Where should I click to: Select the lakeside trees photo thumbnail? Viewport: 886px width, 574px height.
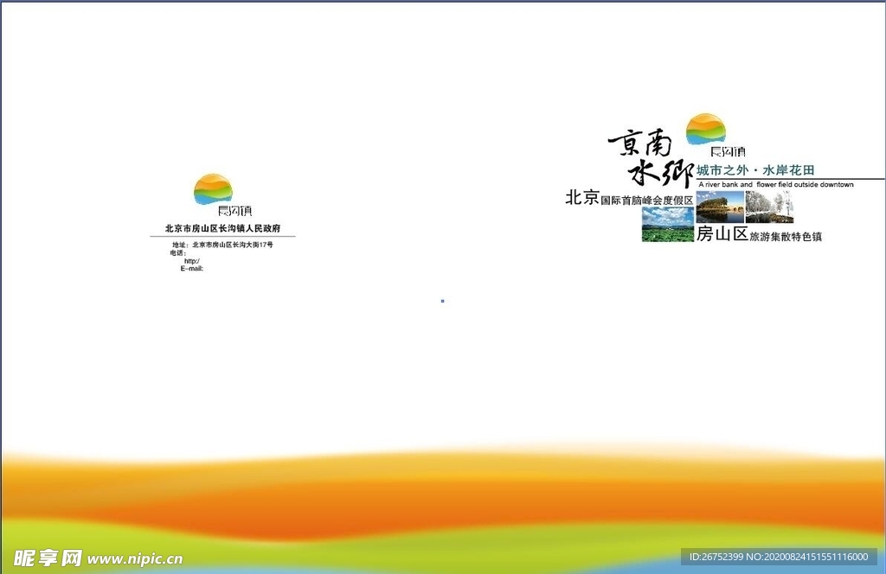click(x=719, y=206)
